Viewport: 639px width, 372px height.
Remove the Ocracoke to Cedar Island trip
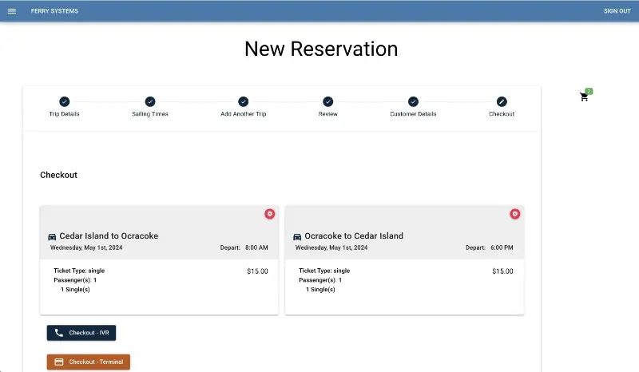(x=514, y=214)
